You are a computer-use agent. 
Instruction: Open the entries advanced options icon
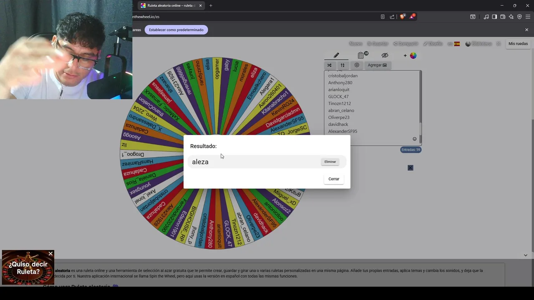357,65
